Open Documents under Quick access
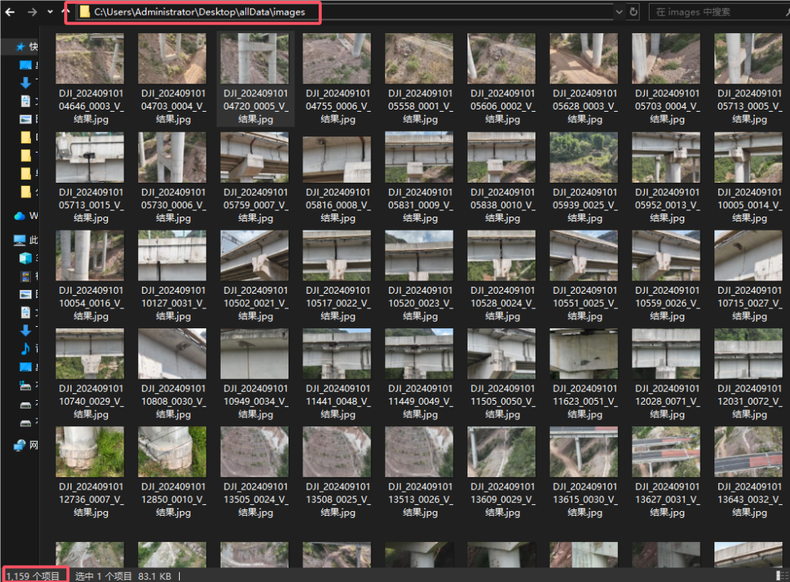 (x=25, y=101)
